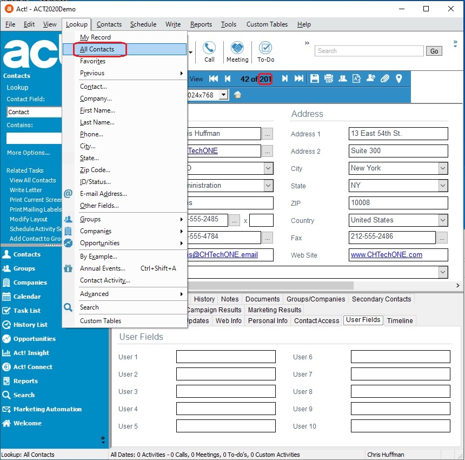
Task: Go to previous contact record
Action: 228,78
